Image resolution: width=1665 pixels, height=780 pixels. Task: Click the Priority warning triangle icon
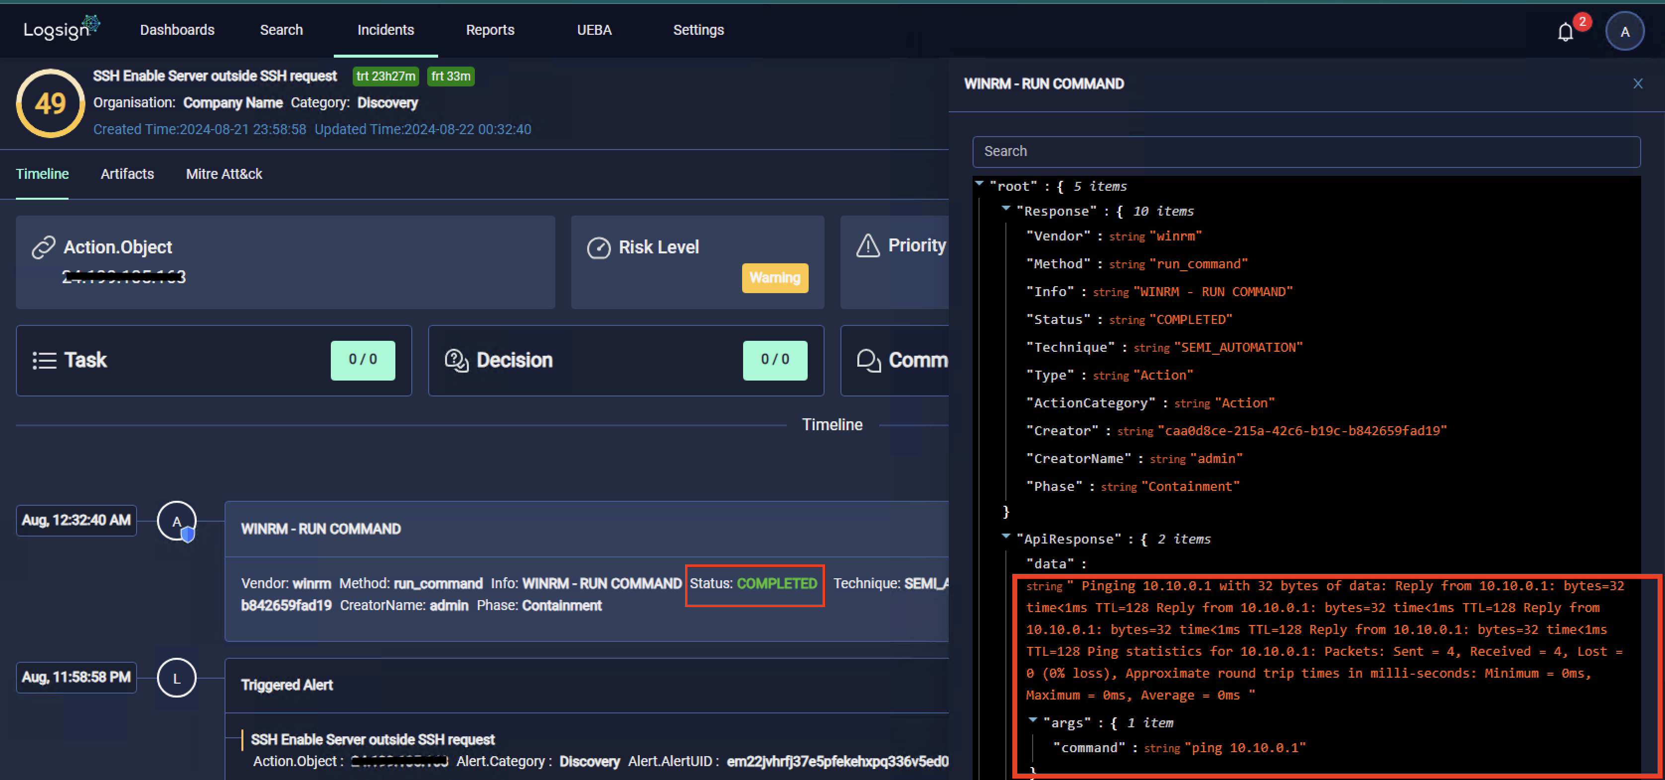click(x=867, y=245)
